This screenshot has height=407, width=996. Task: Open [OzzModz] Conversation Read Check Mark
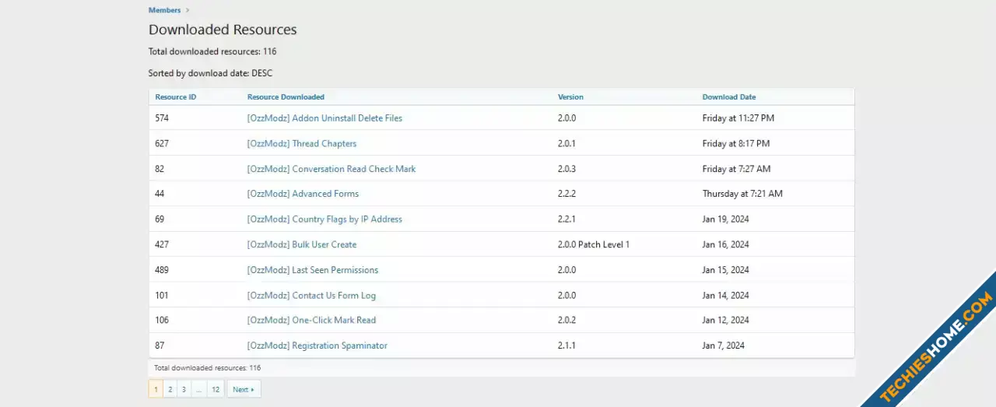coord(331,169)
